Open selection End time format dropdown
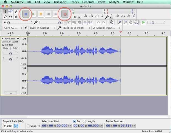Viewport: 171px width, 133px height. point(102,126)
